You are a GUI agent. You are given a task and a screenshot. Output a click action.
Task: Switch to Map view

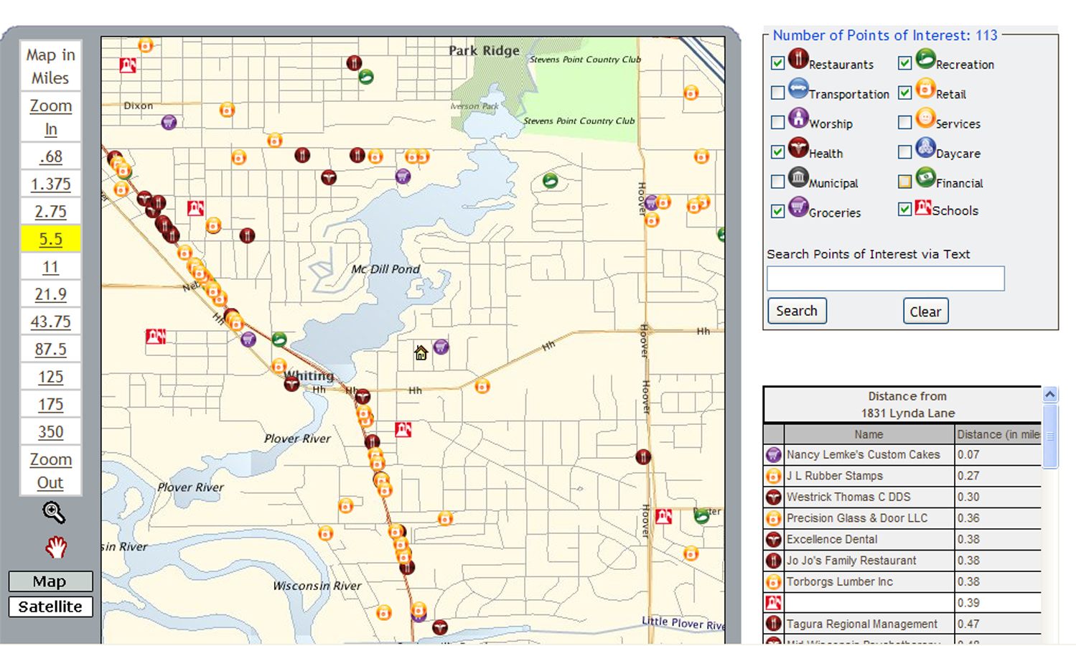[50, 581]
